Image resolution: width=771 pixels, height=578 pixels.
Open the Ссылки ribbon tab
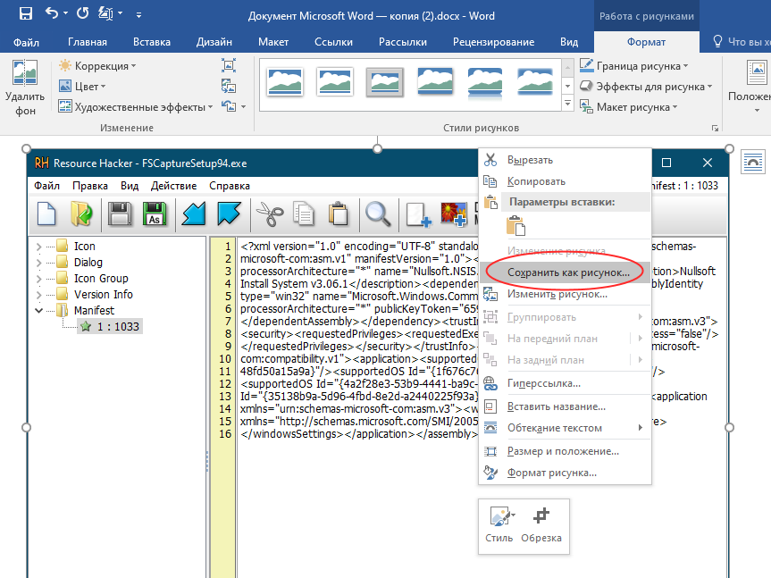(333, 42)
